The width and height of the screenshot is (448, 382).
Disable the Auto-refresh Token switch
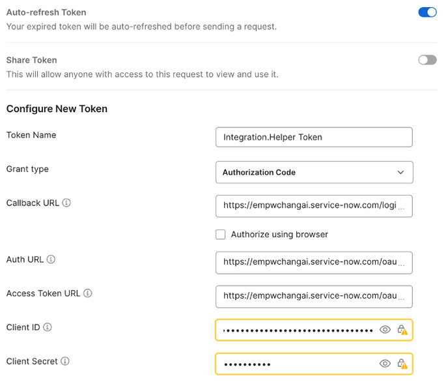pyautogui.click(x=427, y=12)
